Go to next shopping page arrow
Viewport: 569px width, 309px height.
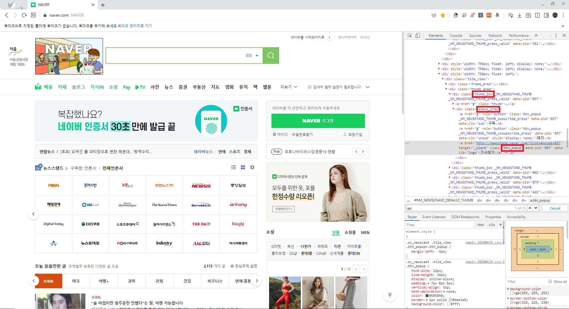point(364,269)
